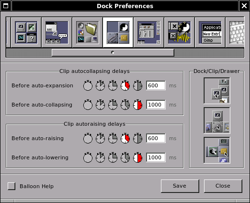Click the auto-lowering delay field showing 1000
The image size is (250, 203).
tap(156, 157)
